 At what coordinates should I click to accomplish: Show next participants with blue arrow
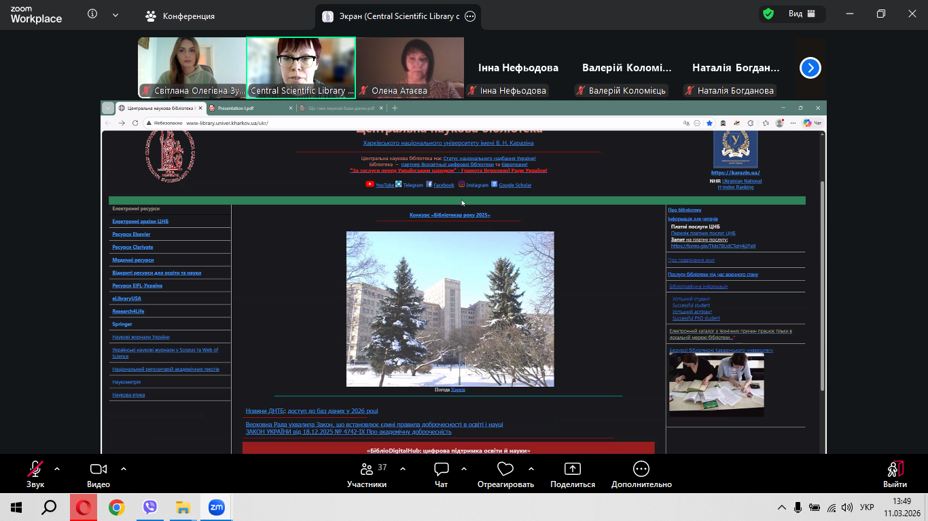pos(810,68)
